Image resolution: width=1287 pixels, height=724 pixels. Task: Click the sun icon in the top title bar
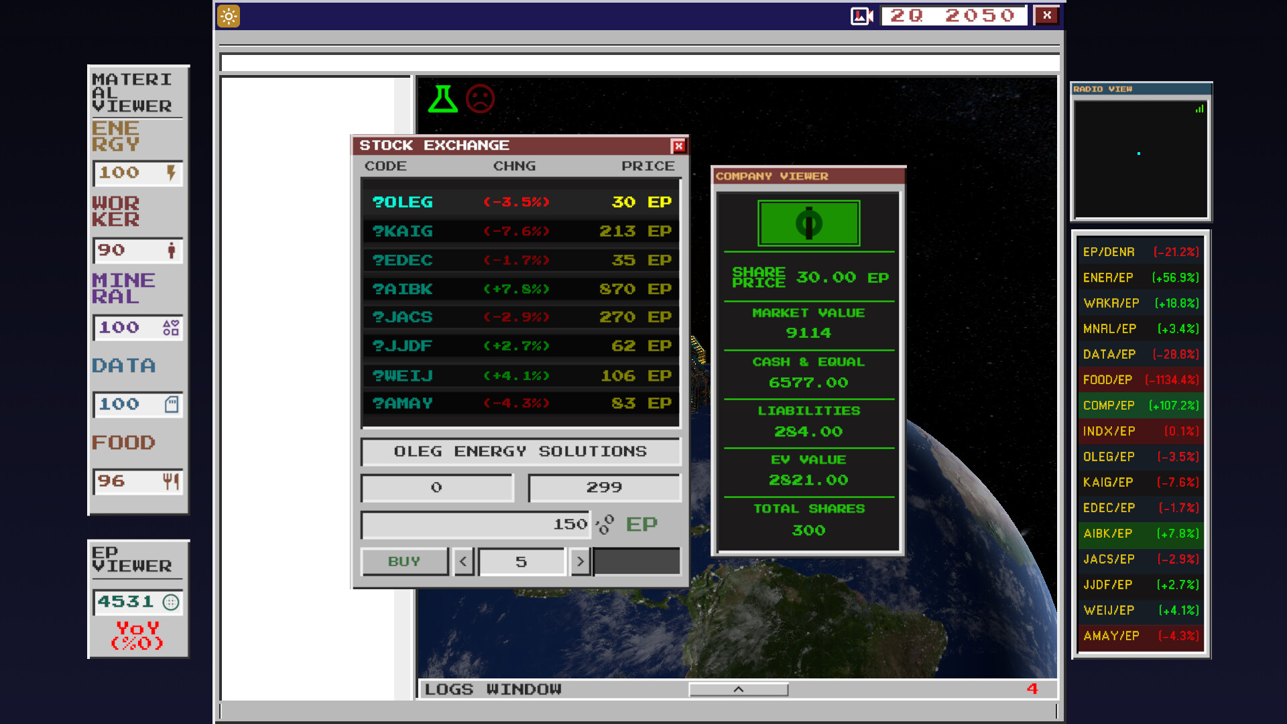pos(227,16)
